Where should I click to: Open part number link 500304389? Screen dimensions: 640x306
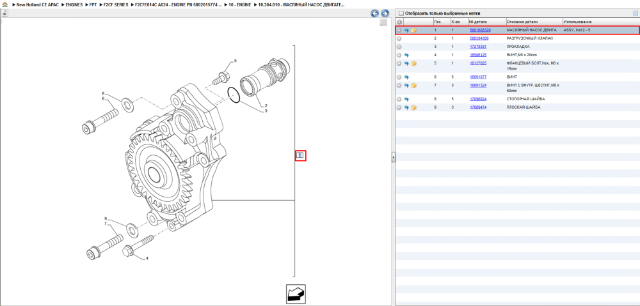[x=479, y=38]
